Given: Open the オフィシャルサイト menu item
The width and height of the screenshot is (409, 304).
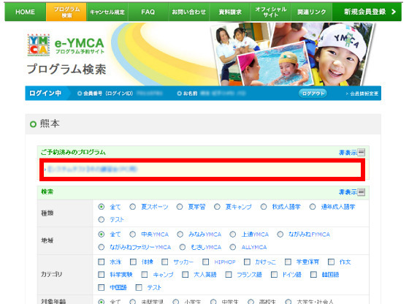Looking at the screenshot, I should 270,12.
